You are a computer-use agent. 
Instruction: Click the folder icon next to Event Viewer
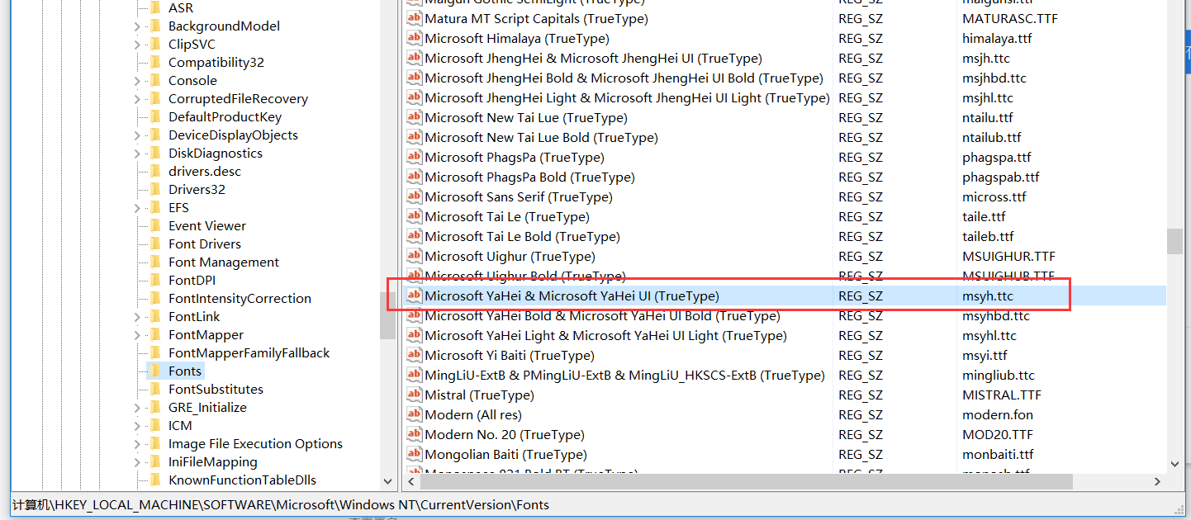154,226
